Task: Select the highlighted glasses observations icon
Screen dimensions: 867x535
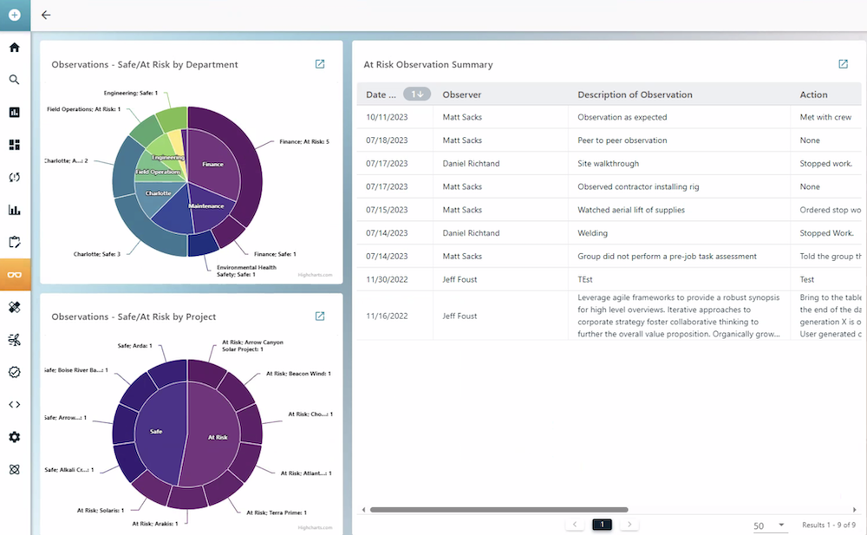Action: [x=15, y=274]
